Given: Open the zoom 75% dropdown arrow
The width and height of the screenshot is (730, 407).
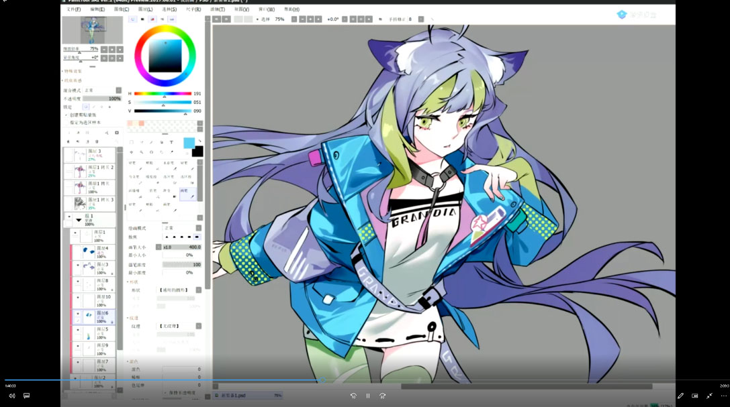Looking at the screenshot, I should 293,19.
